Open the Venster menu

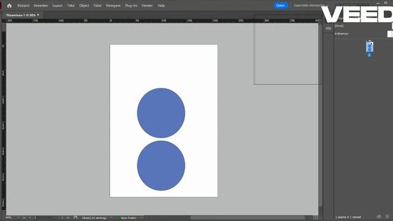[147, 6]
